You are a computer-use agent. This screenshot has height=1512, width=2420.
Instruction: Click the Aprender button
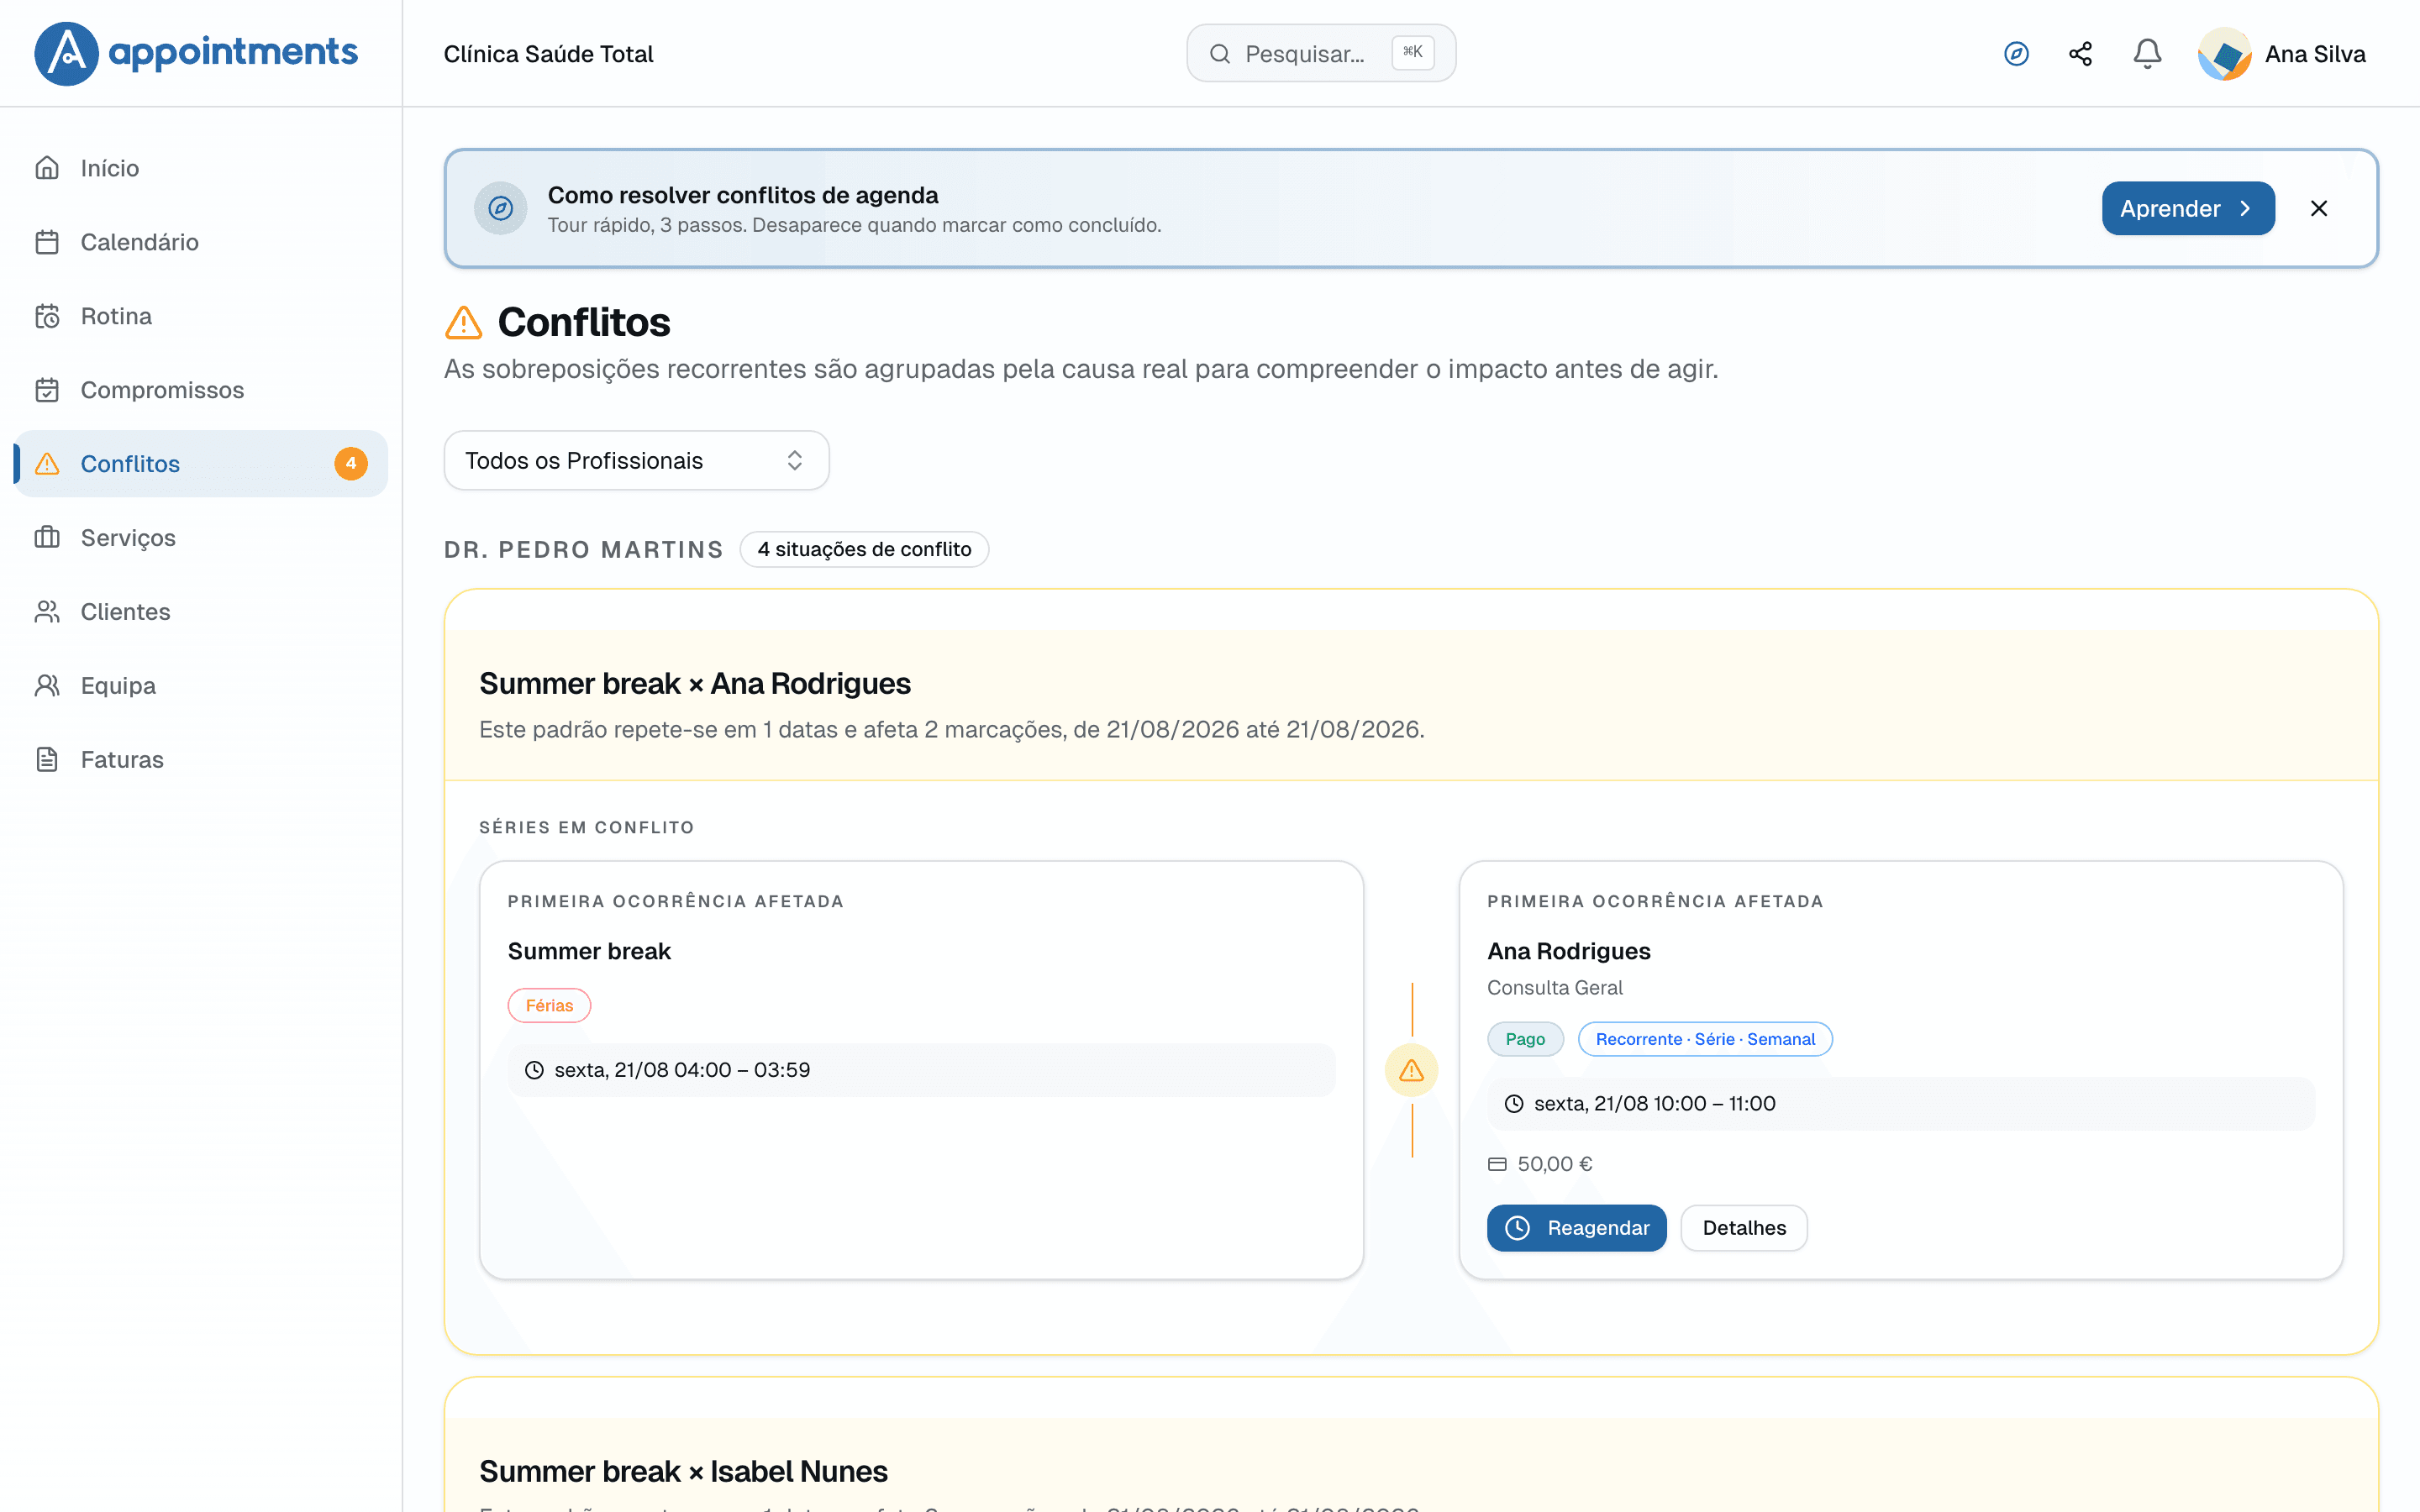2188,208
